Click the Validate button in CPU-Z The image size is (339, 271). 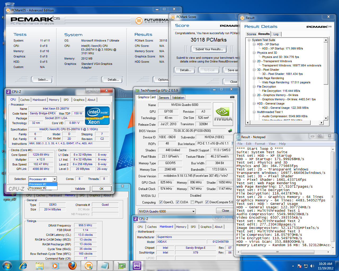80,189
